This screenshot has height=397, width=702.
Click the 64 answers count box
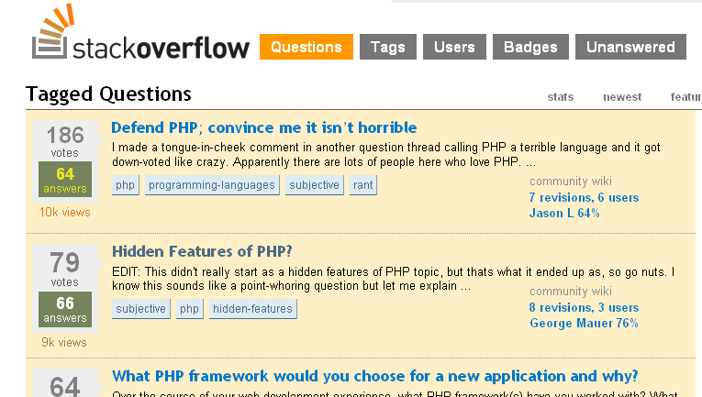click(x=65, y=180)
